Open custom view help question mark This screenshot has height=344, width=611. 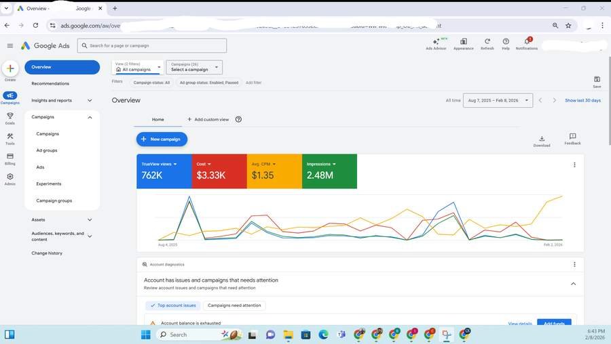(238, 119)
